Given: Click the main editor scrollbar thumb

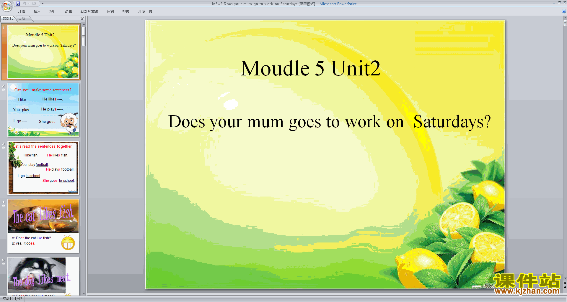Looking at the screenshot, I should pyautogui.click(x=565, y=23).
